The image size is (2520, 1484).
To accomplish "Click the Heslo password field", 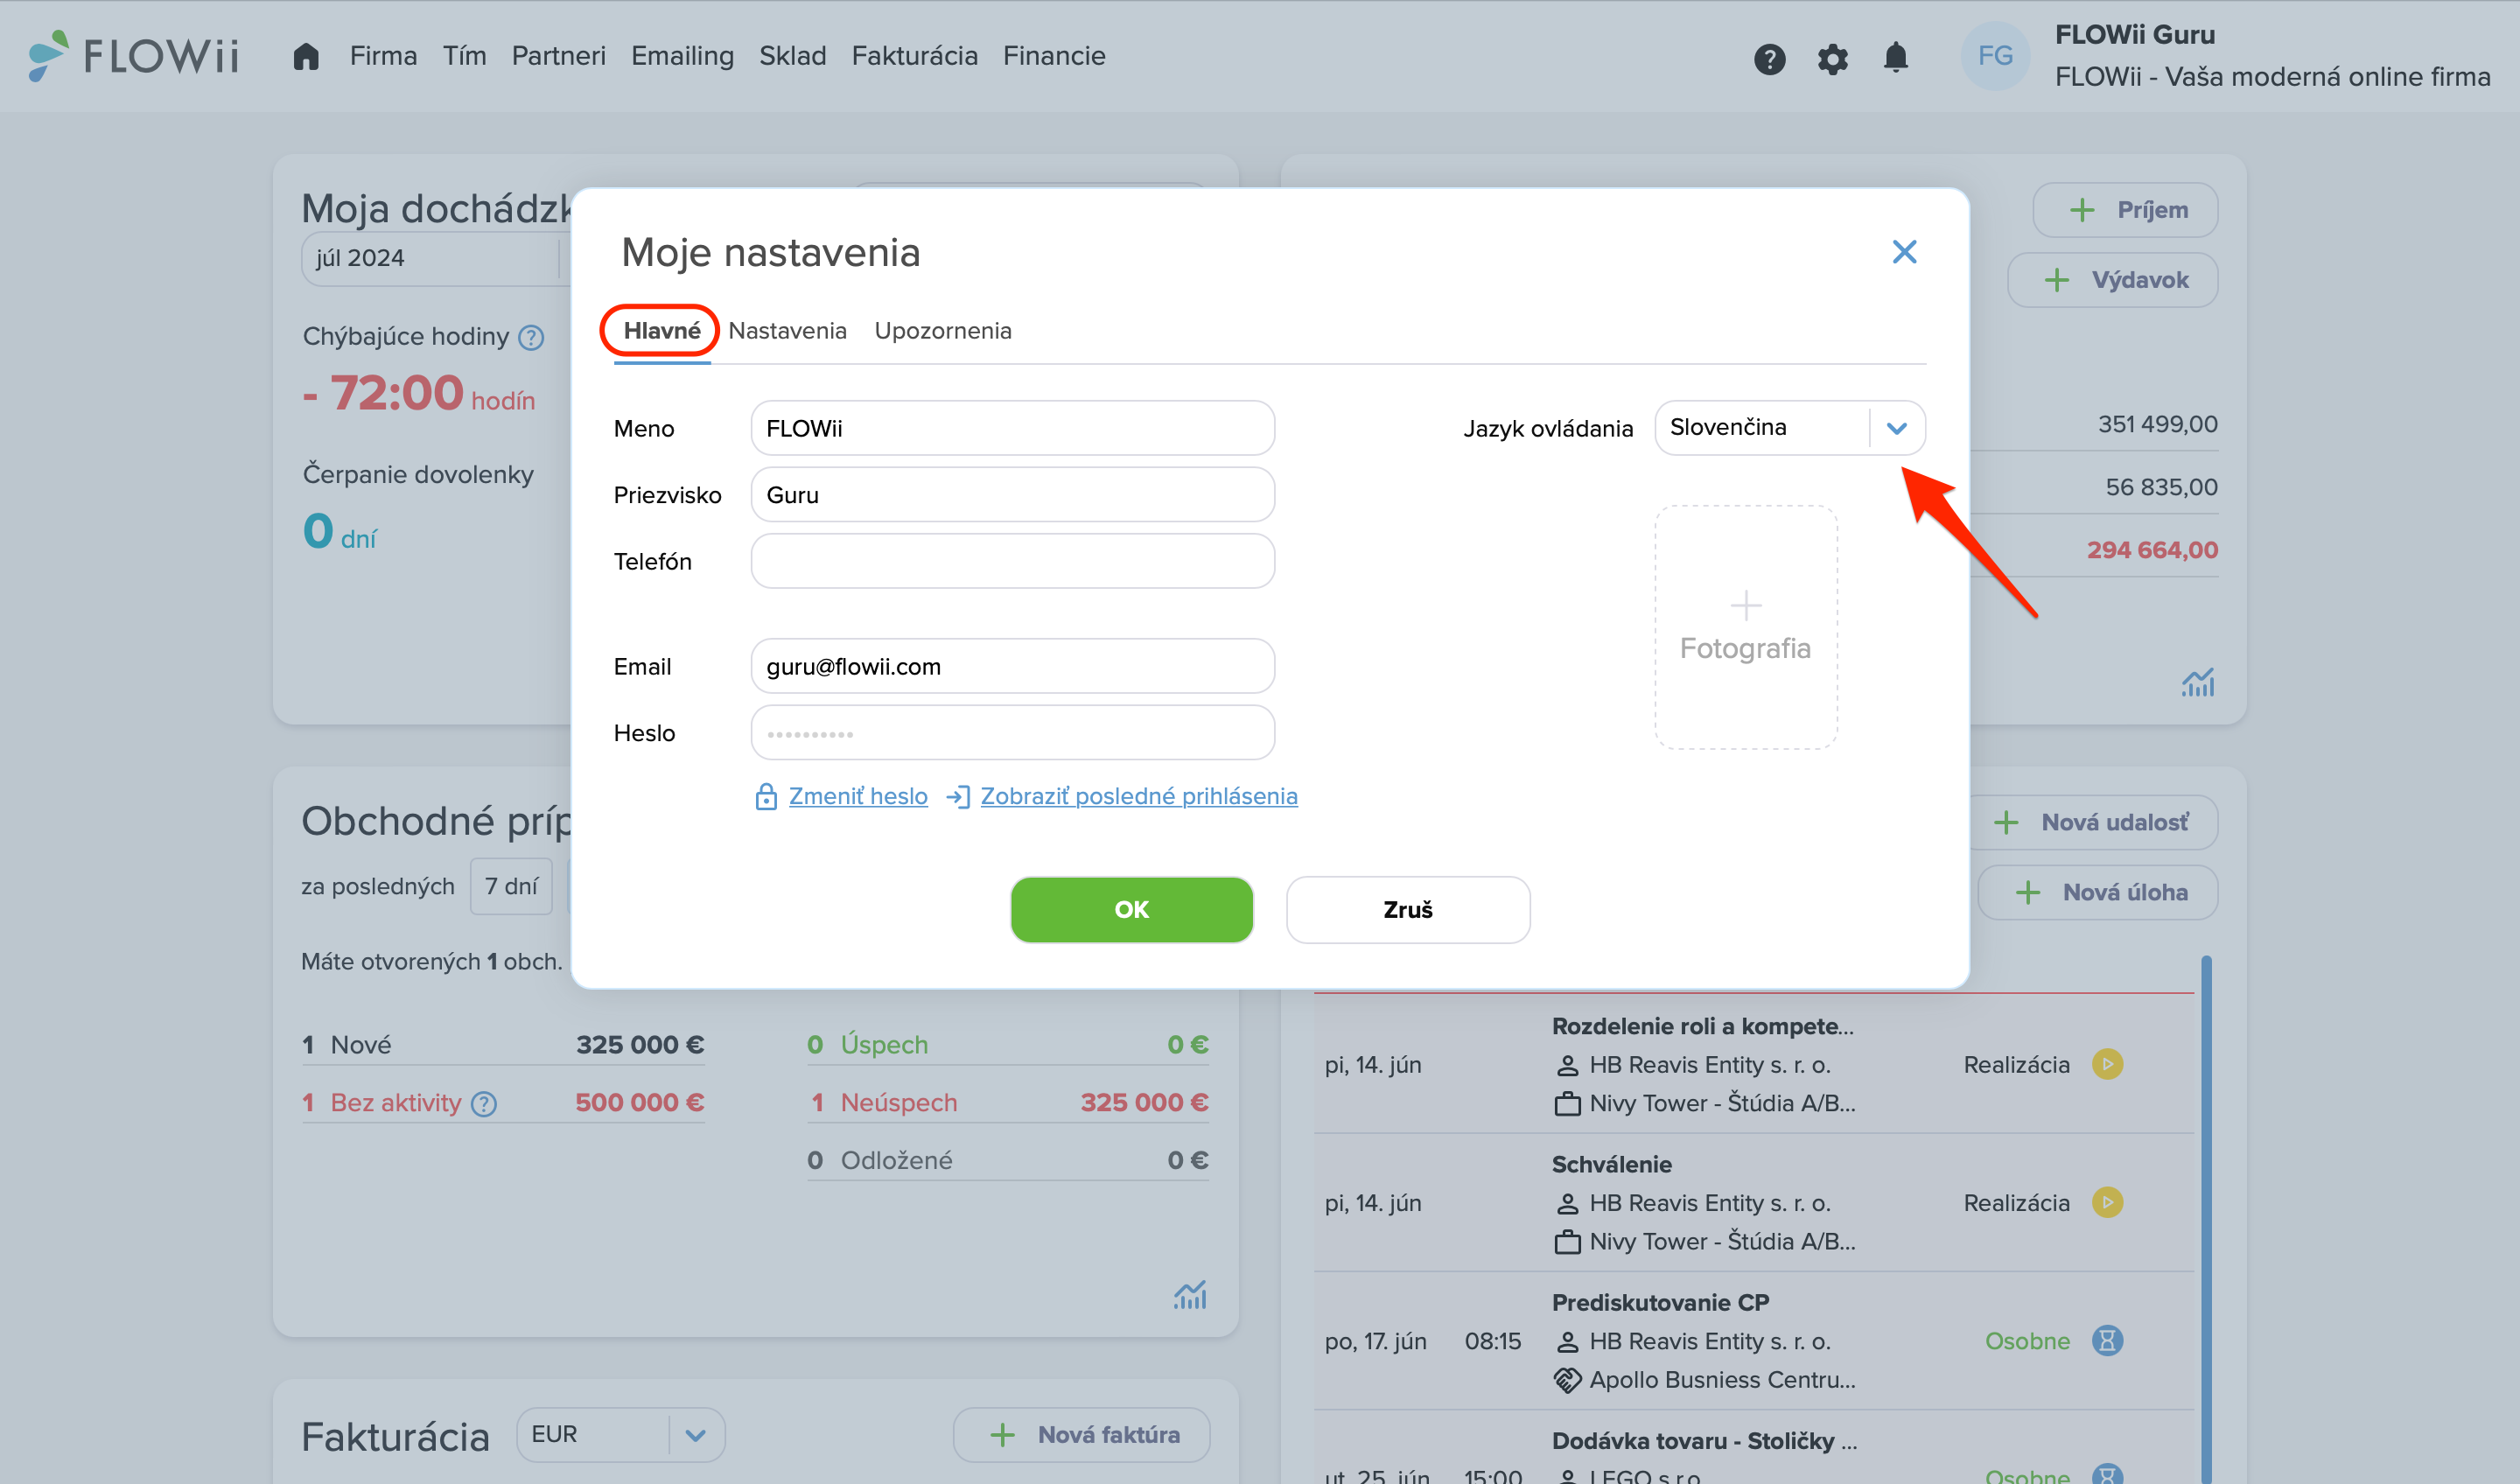I will pyautogui.click(x=1012, y=733).
